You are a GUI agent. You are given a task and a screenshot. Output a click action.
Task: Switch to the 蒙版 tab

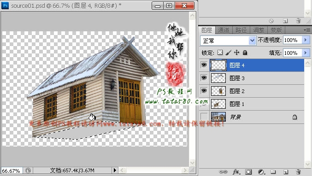(276, 30)
